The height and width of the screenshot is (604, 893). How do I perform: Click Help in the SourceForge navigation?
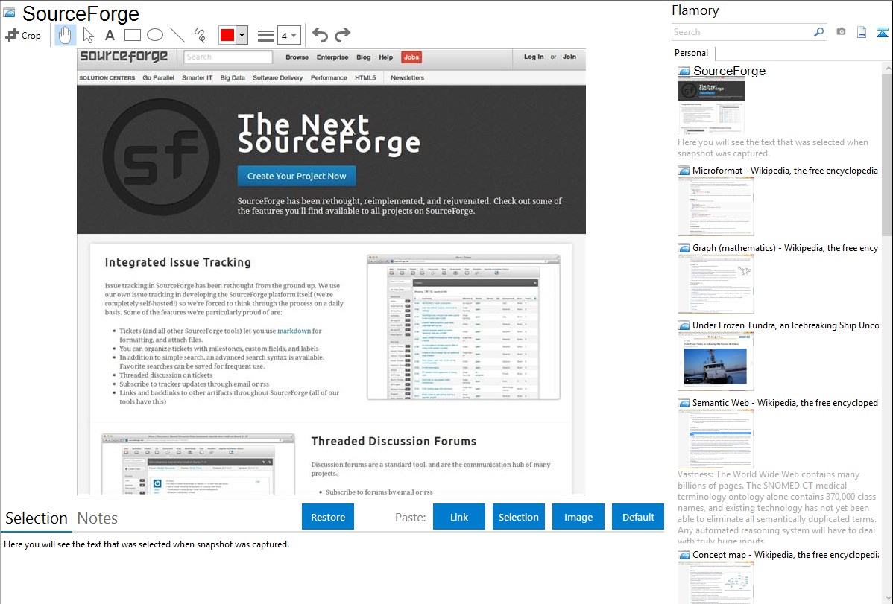(385, 57)
